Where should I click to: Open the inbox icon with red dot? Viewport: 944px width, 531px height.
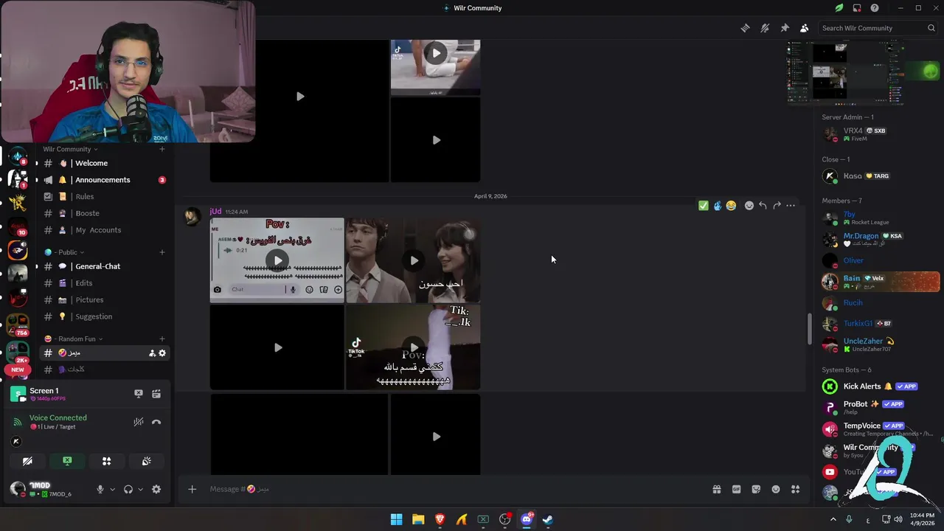pos(857,8)
